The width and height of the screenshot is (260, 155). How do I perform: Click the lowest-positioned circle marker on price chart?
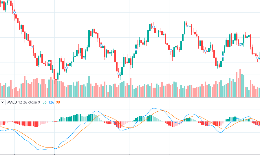(119, 74)
